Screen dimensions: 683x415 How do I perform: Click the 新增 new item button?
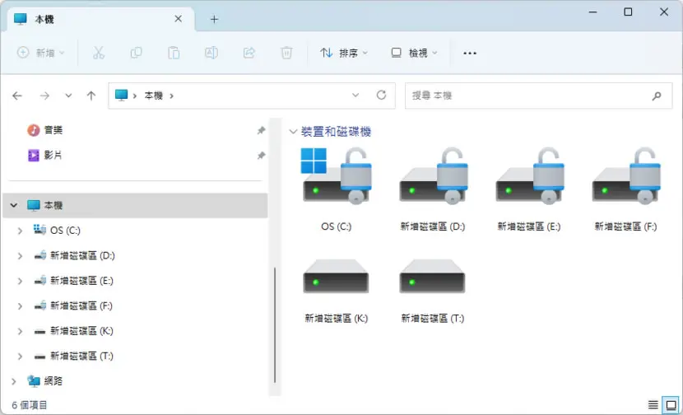(40, 53)
